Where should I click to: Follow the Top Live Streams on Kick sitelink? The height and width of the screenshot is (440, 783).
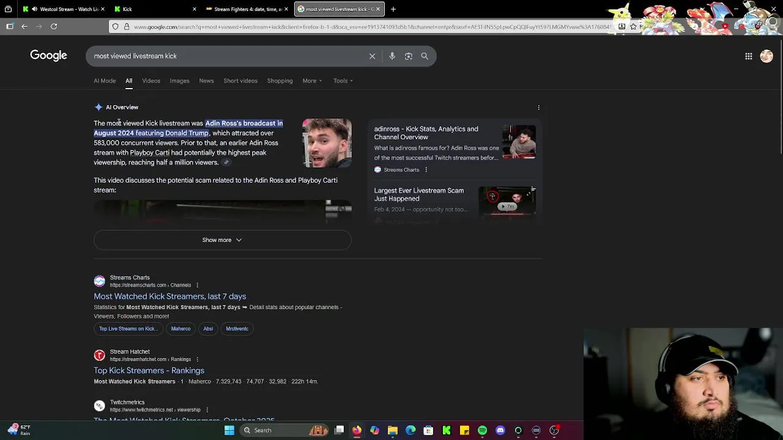[x=128, y=329]
